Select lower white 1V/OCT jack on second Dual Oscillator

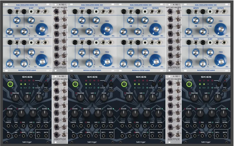point(96,43)
